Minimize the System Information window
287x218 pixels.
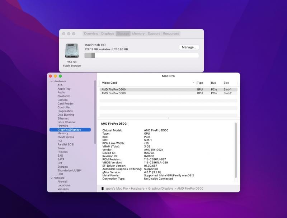point(55,76)
